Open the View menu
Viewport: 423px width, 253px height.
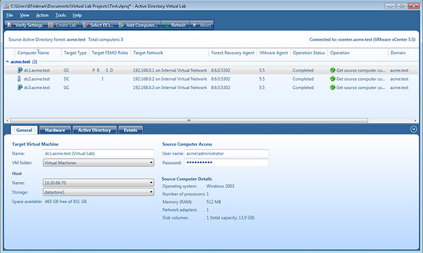[x=24, y=15]
